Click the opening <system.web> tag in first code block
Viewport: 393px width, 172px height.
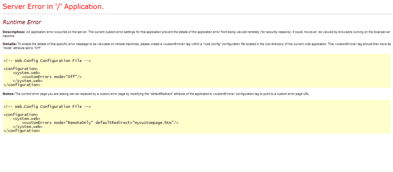pyautogui.click(x=26, y=73)
